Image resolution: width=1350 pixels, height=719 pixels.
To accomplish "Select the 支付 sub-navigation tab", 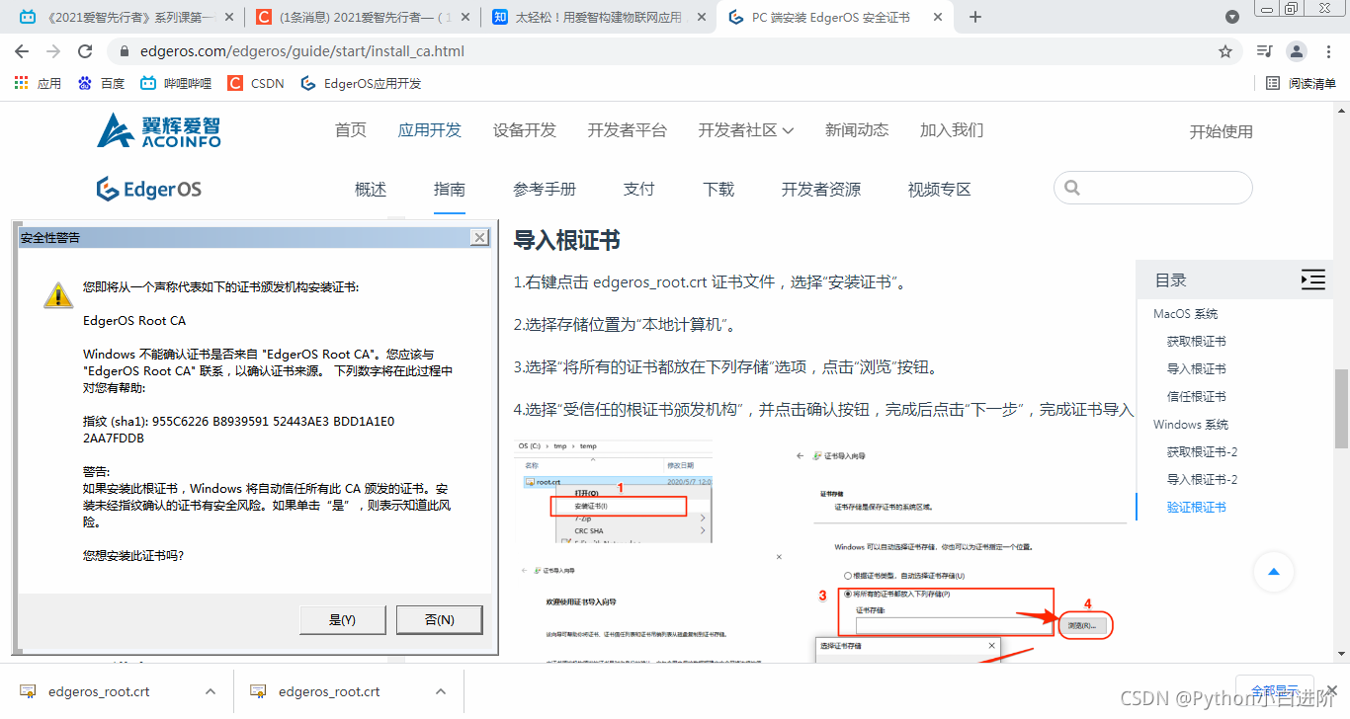I will 639,190.
